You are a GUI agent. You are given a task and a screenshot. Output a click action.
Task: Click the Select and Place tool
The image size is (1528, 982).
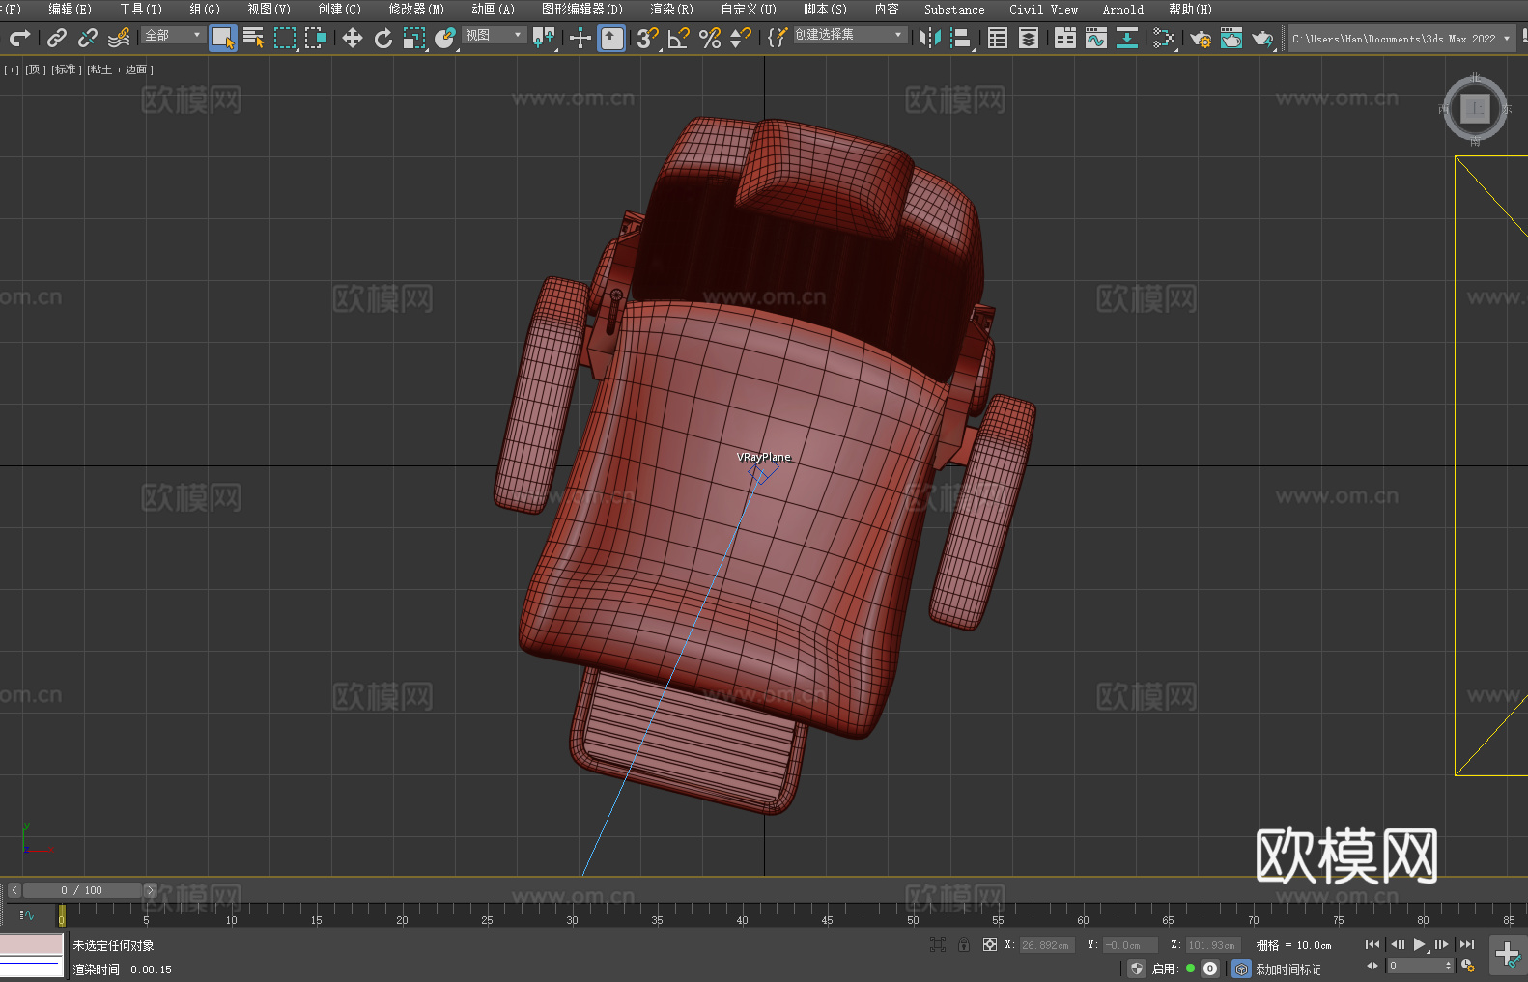click(445, 38)
